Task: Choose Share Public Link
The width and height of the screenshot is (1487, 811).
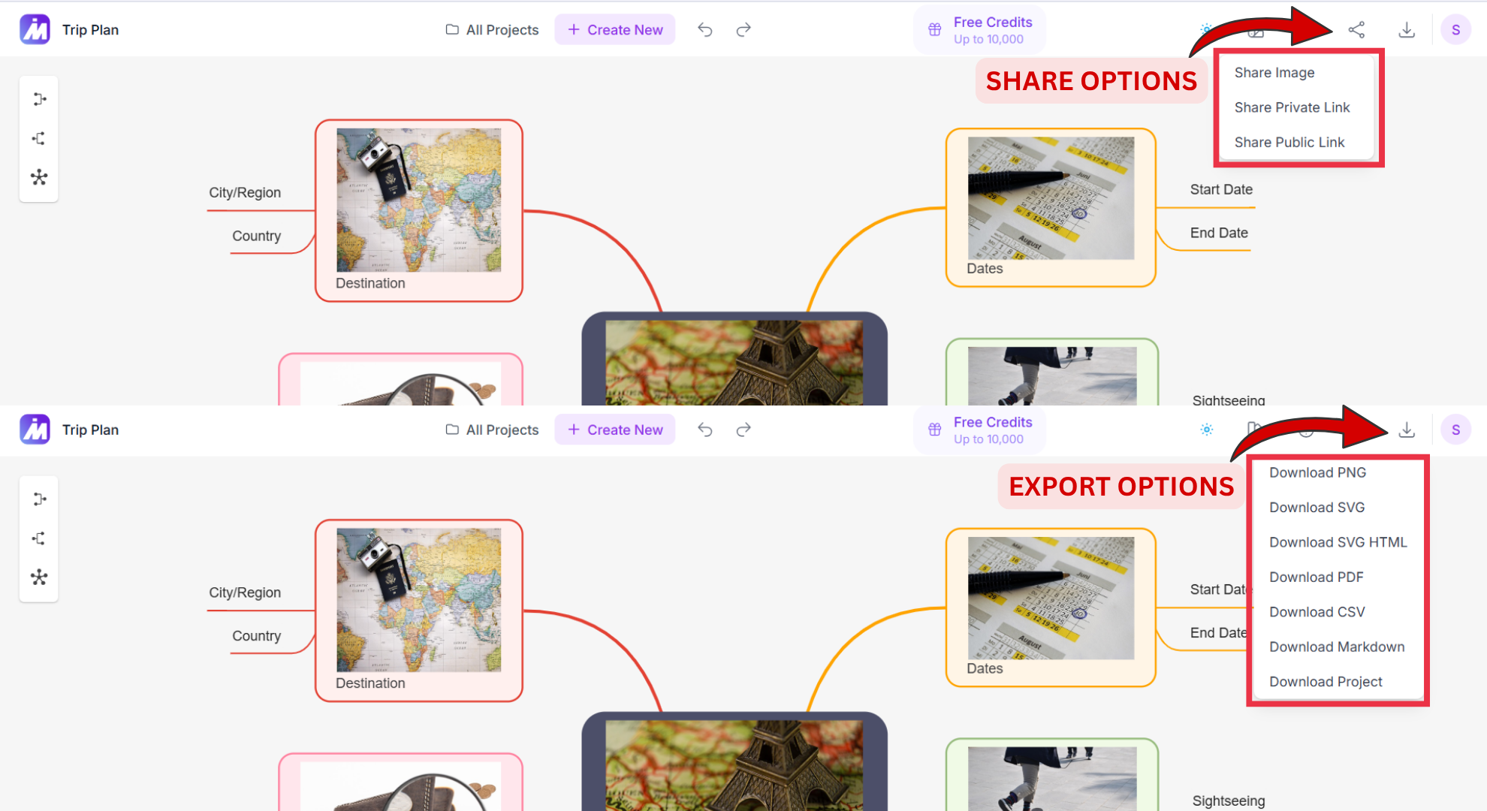Action: (1289, 142)
